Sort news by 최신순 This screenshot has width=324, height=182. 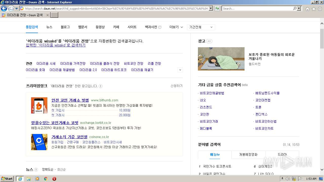click(x=62, y=169)
